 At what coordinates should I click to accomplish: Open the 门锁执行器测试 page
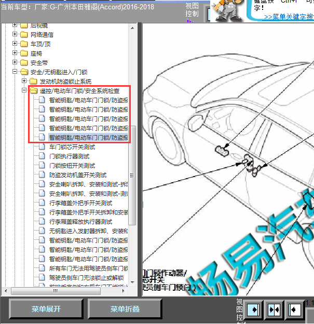[69, 156]
